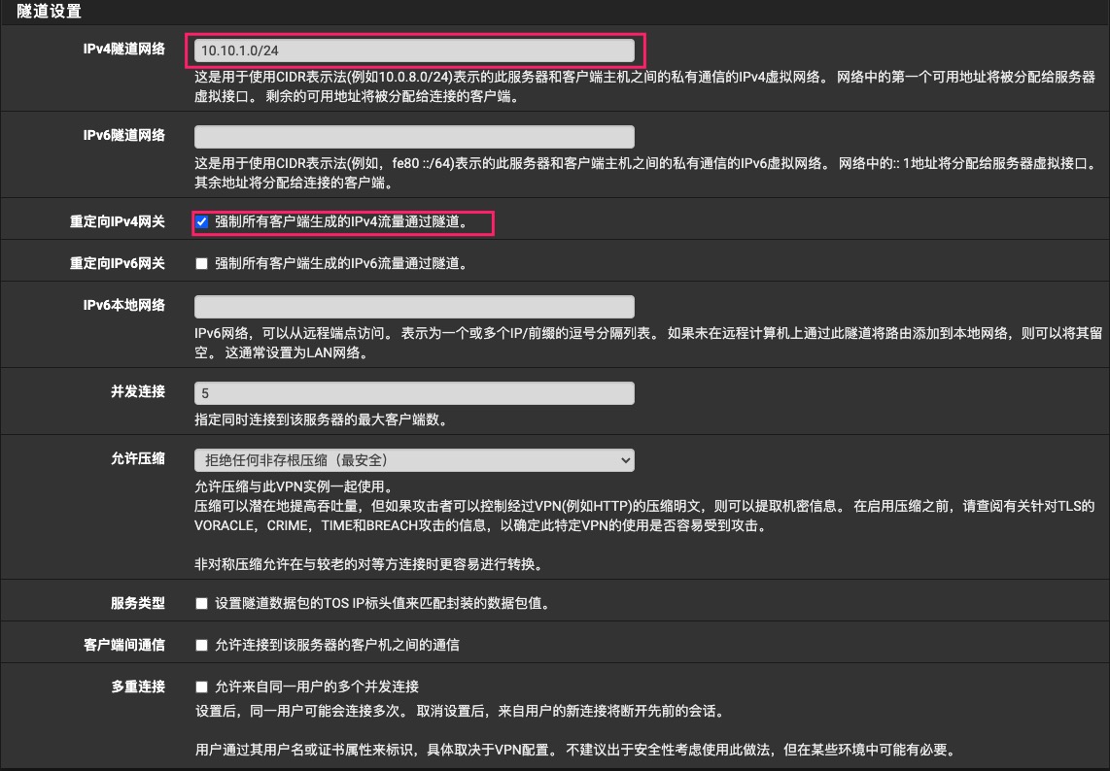Select the 并发连接 field containing 5

click(414, 393)
